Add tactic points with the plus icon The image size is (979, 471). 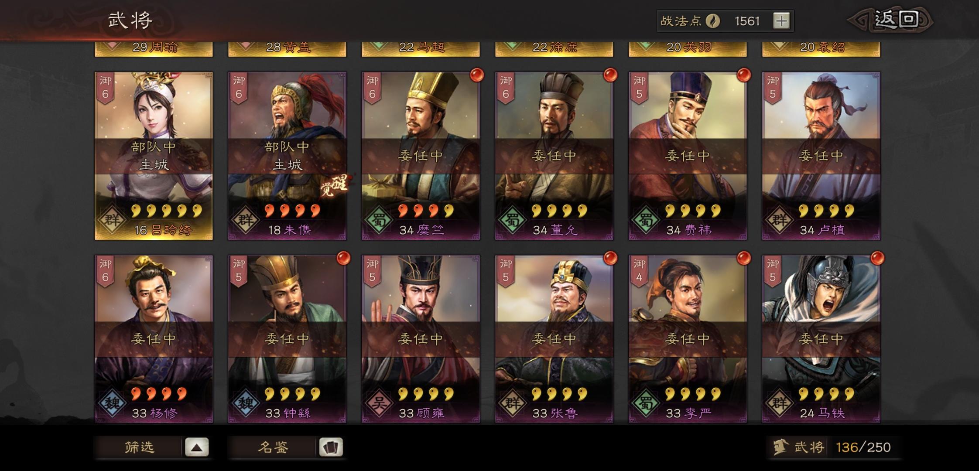click(781, 21)
